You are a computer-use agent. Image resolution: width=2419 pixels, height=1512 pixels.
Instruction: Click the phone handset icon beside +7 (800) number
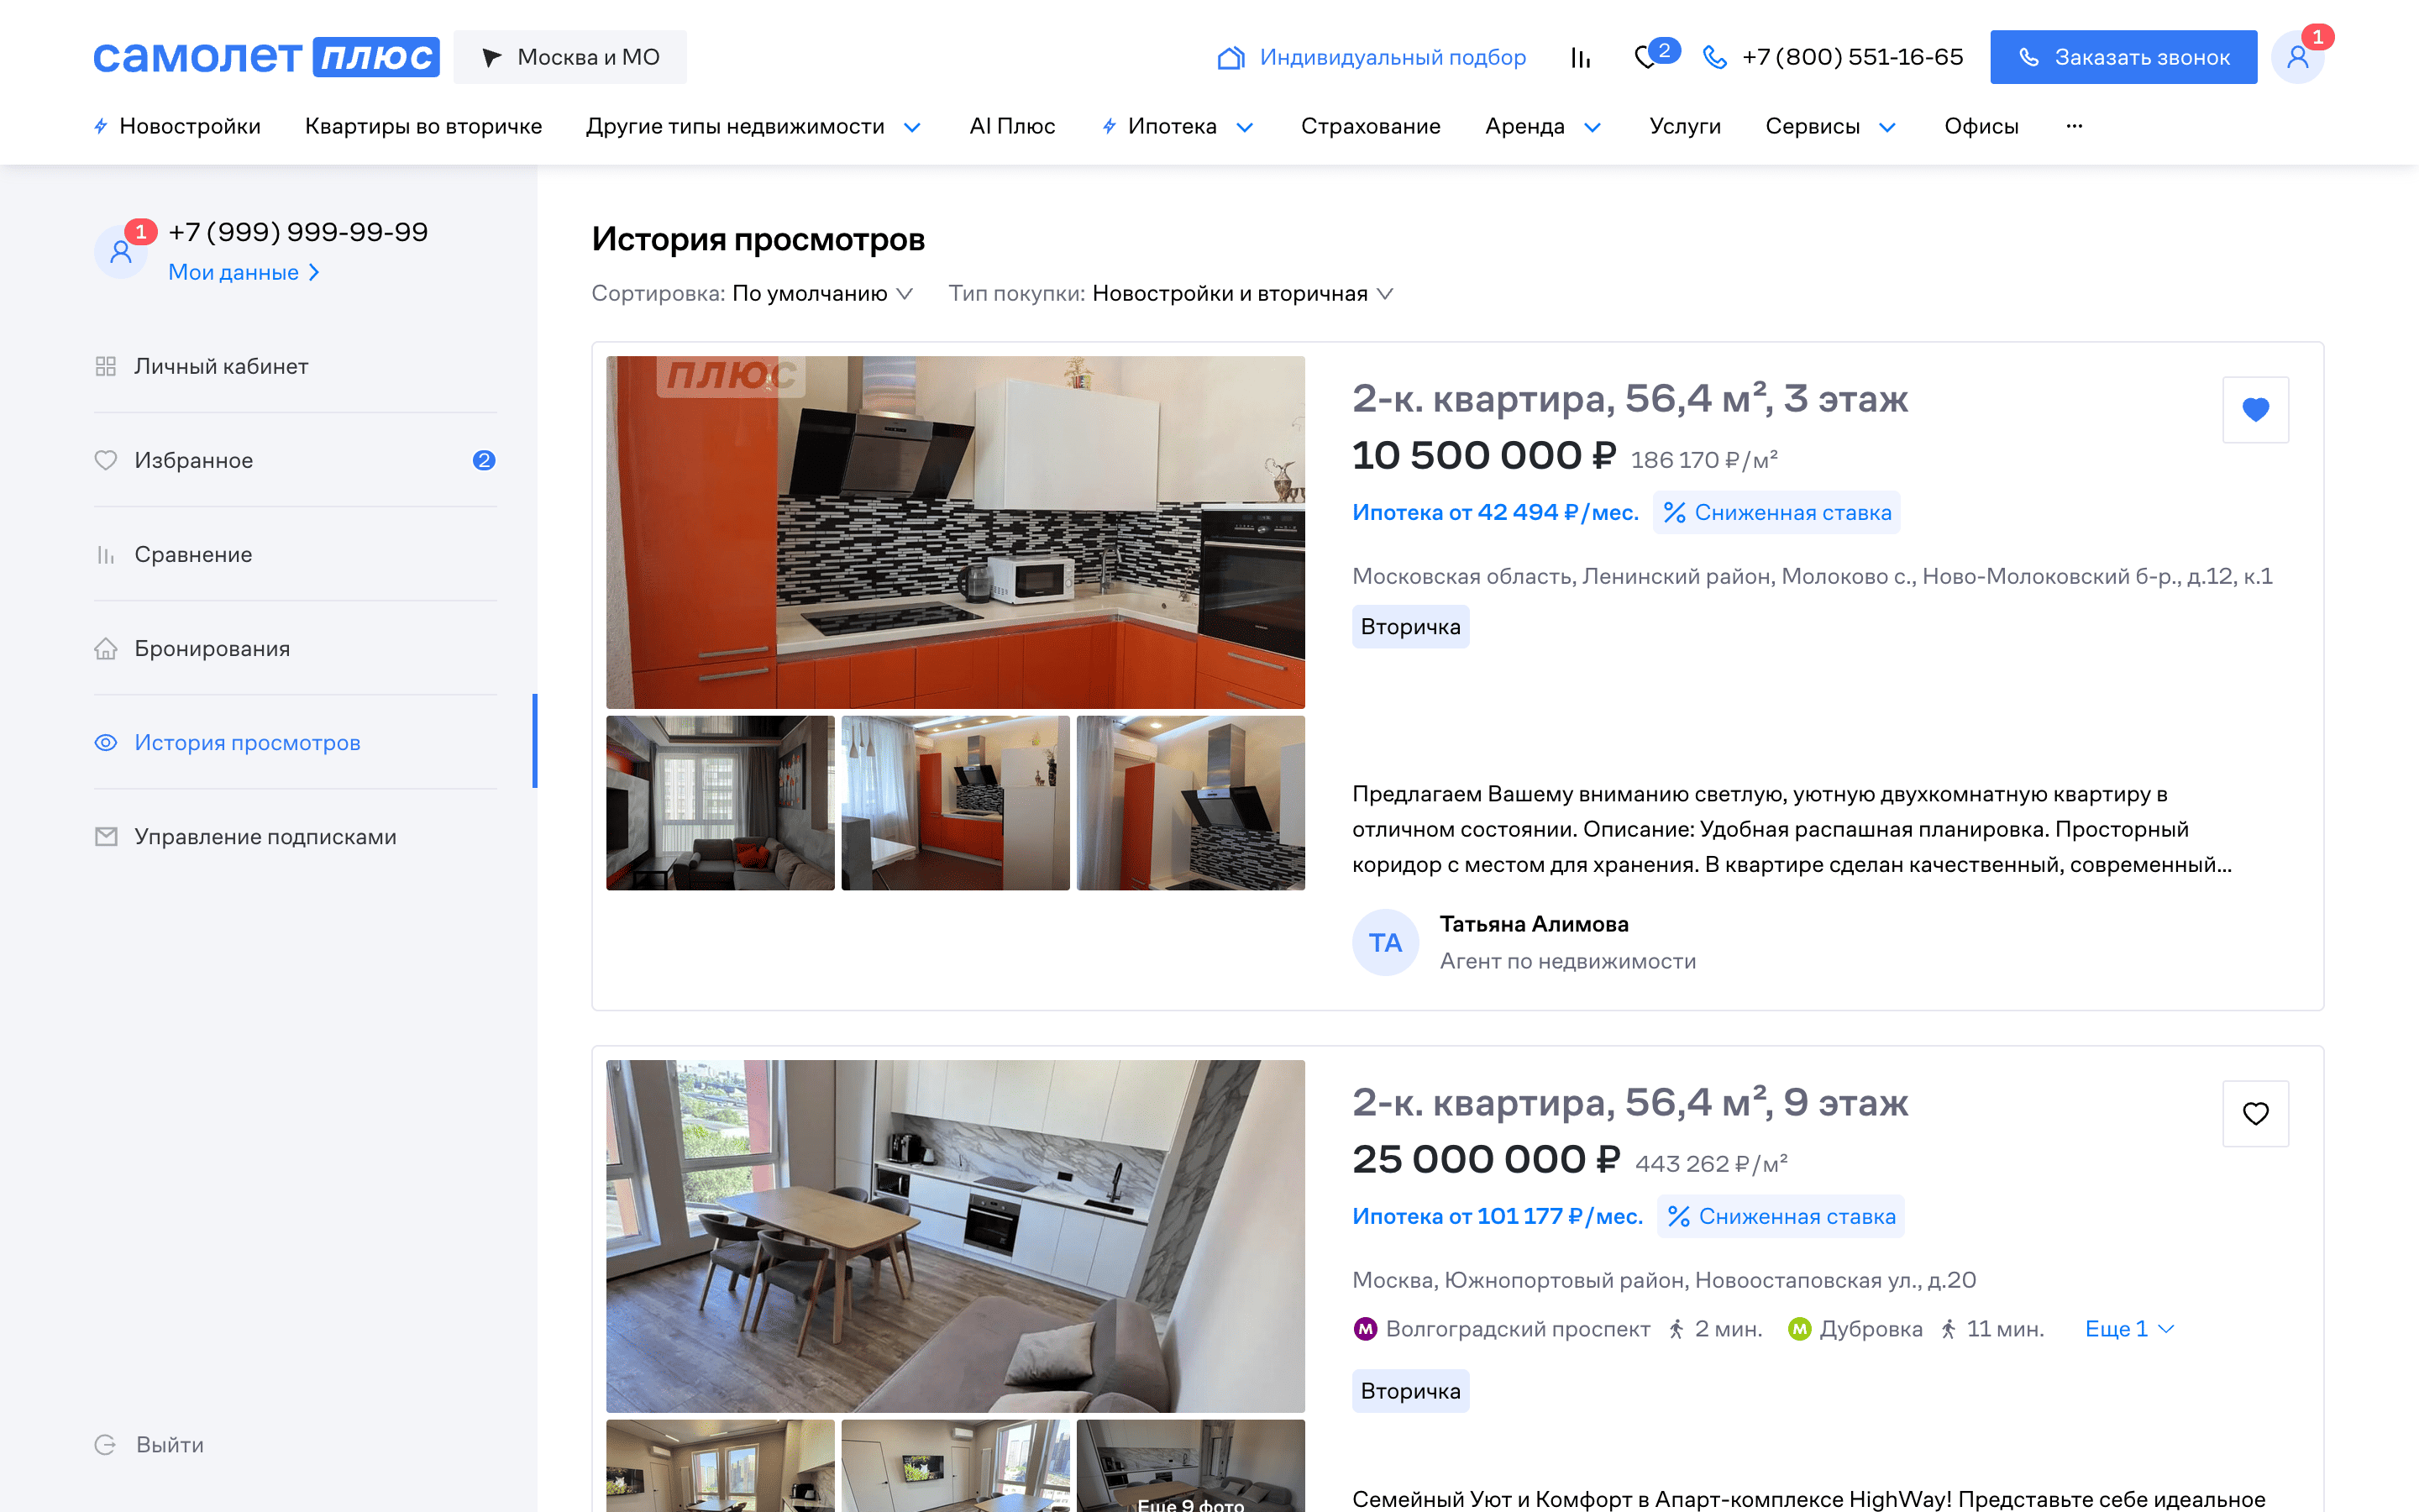pyautogui.click(x=1714, y=58)
